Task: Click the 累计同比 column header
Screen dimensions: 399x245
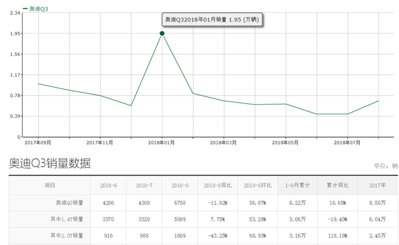Action: click(338, 186)
